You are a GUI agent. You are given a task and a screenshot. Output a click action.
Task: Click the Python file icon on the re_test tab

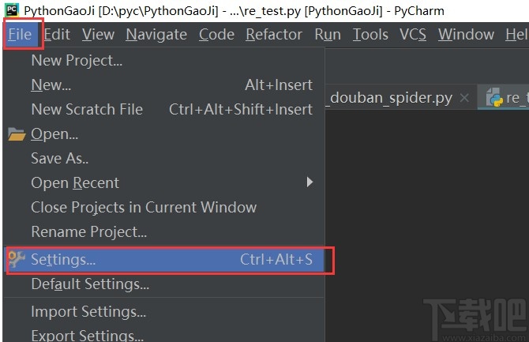tap(495, 97)
